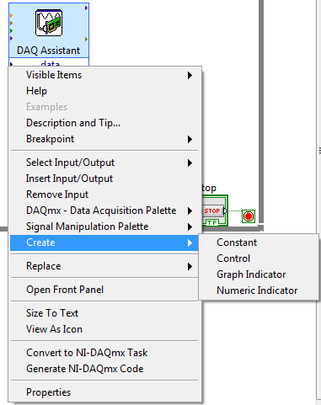
Task: Create a Constant from submenu
Action: click(x=259, y=242)
